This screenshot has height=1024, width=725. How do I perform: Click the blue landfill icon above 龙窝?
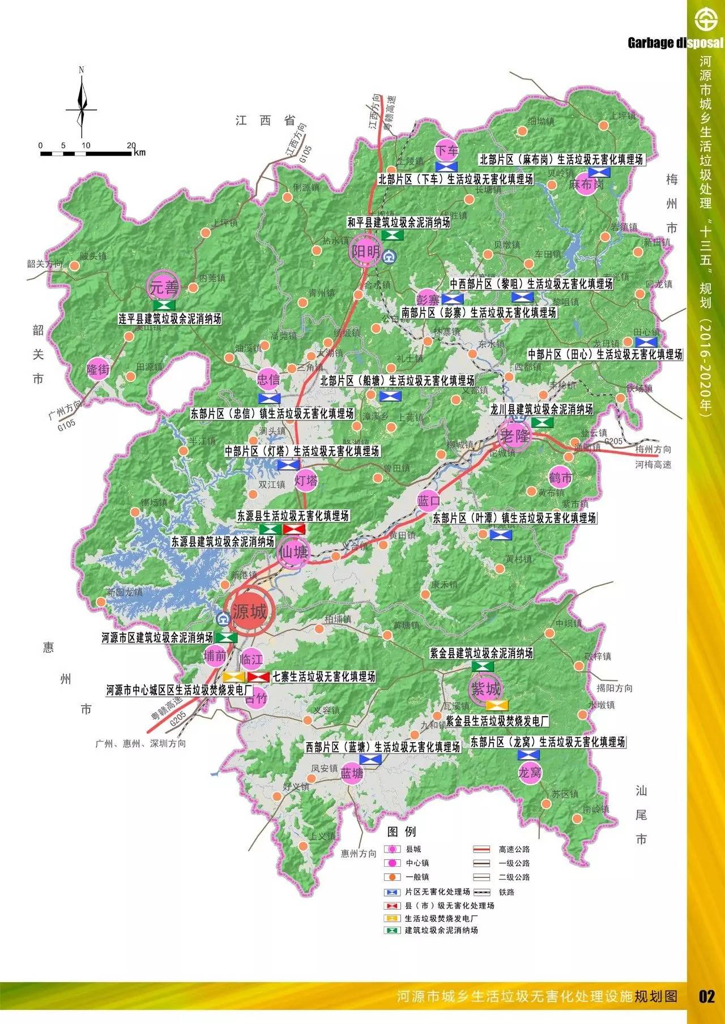pos(528,755)
